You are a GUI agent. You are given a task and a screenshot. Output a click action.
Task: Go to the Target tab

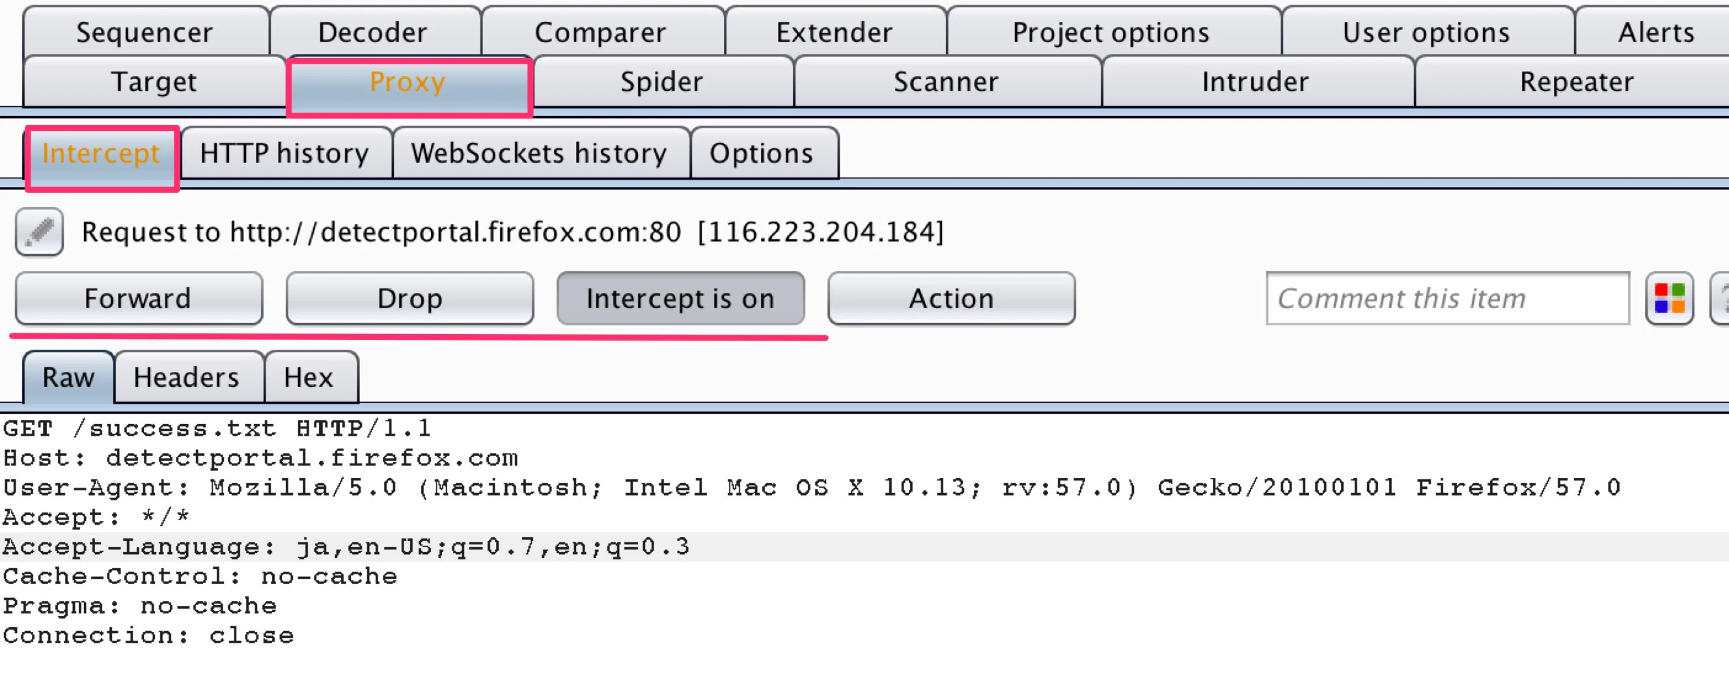(x=154, y=81)
